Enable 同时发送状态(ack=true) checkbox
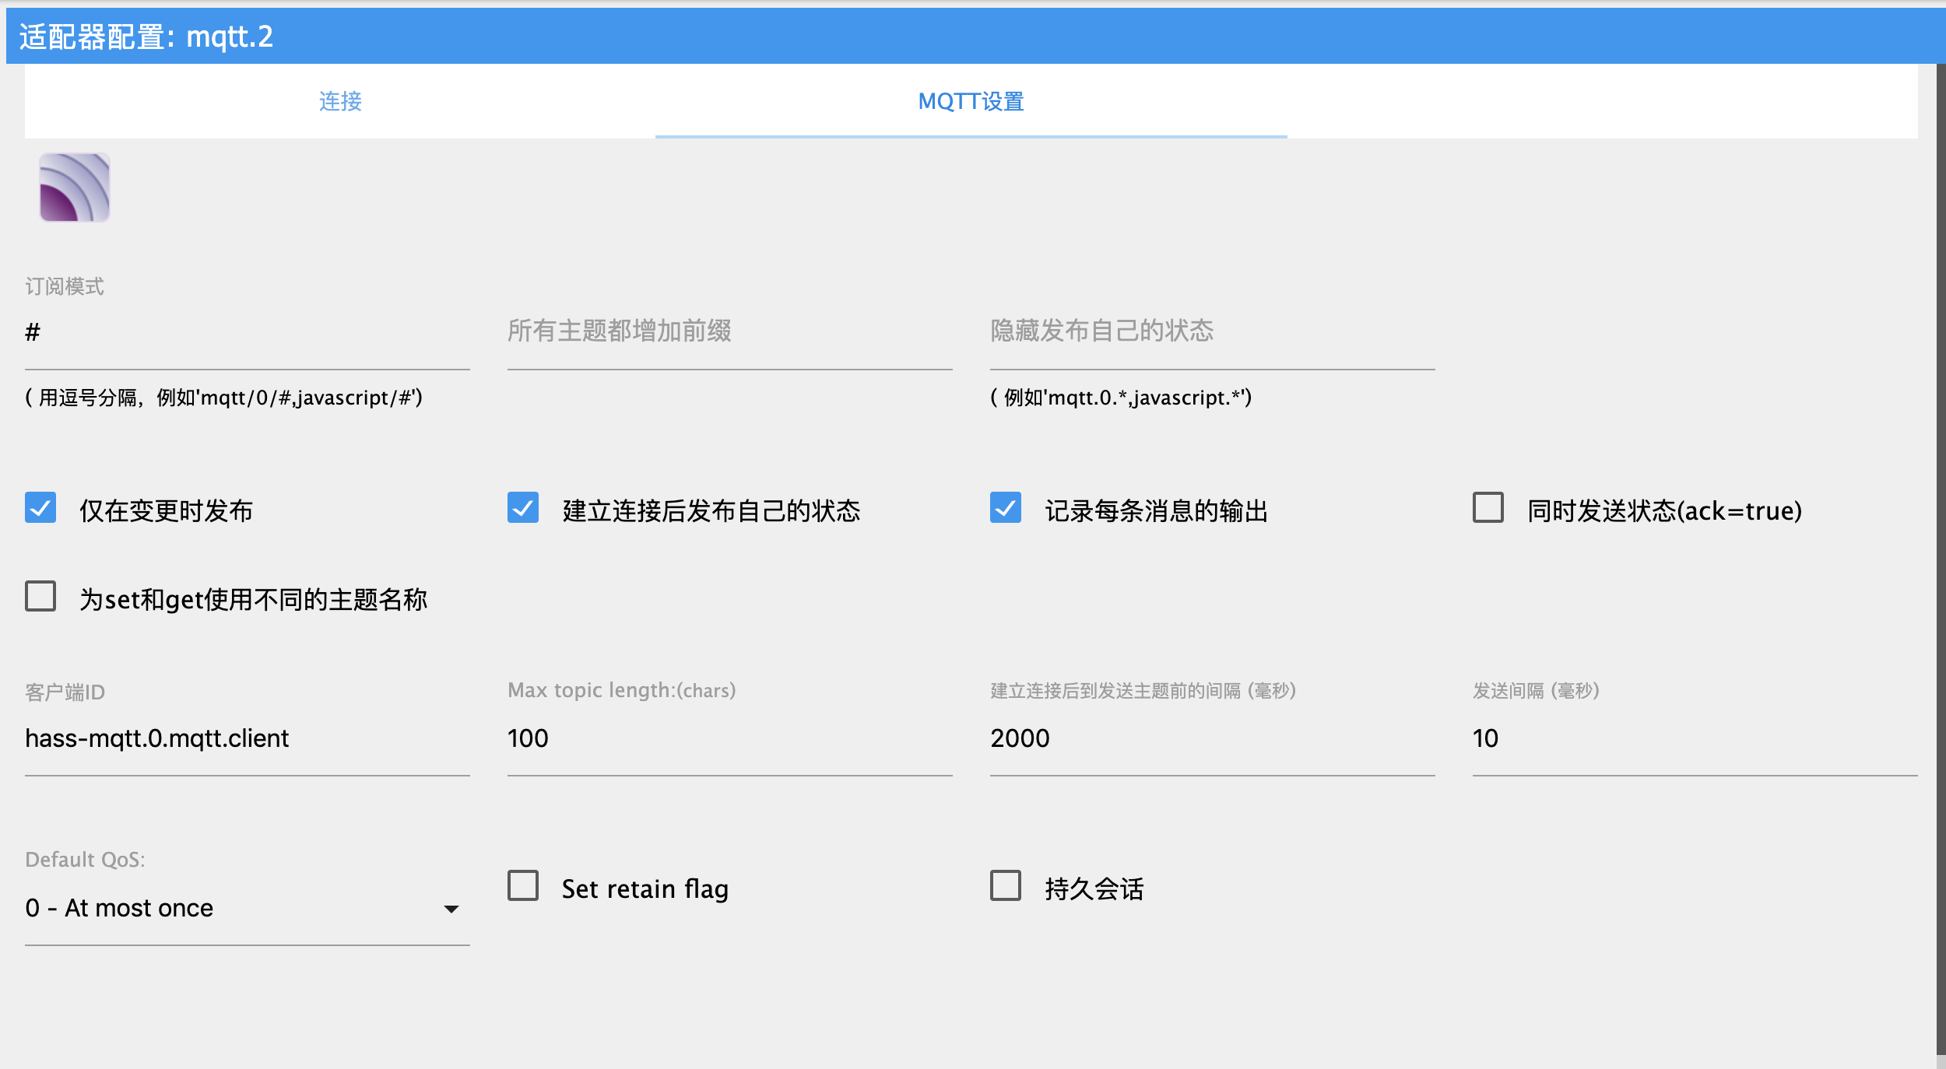 (x=1488, y=508)
